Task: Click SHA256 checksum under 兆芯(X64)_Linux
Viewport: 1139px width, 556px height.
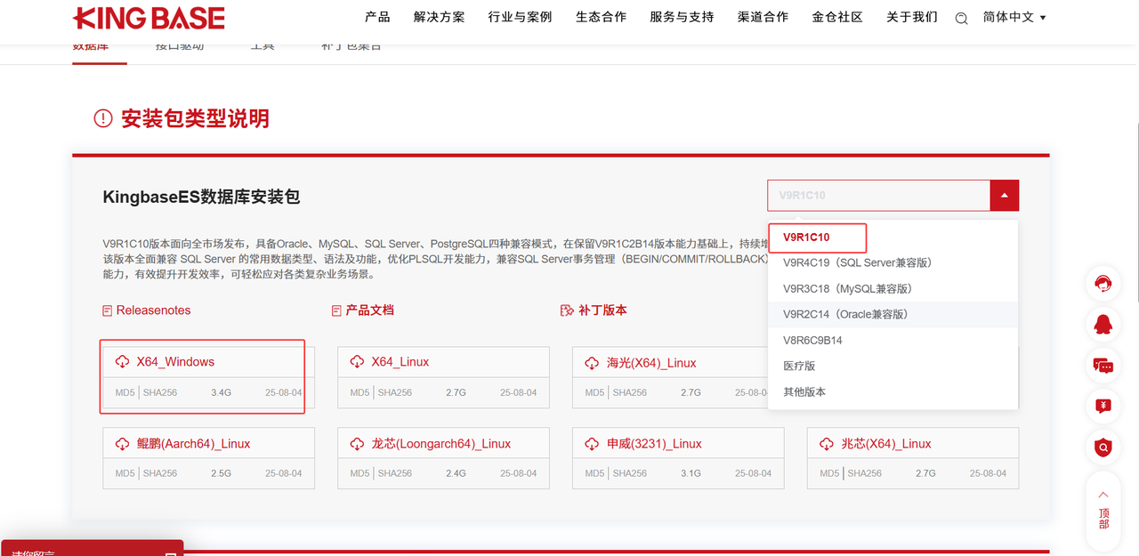Action: [x=865, y=473]
